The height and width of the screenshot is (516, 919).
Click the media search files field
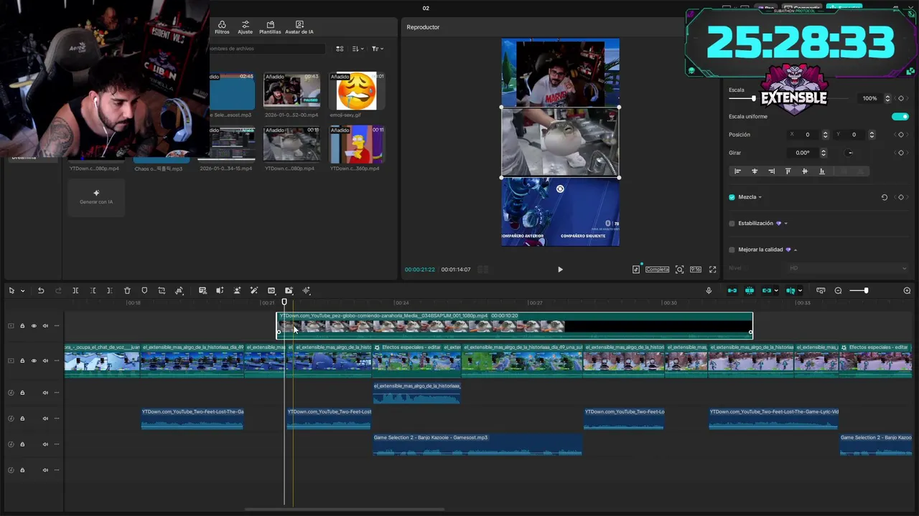tap(267, 49)
